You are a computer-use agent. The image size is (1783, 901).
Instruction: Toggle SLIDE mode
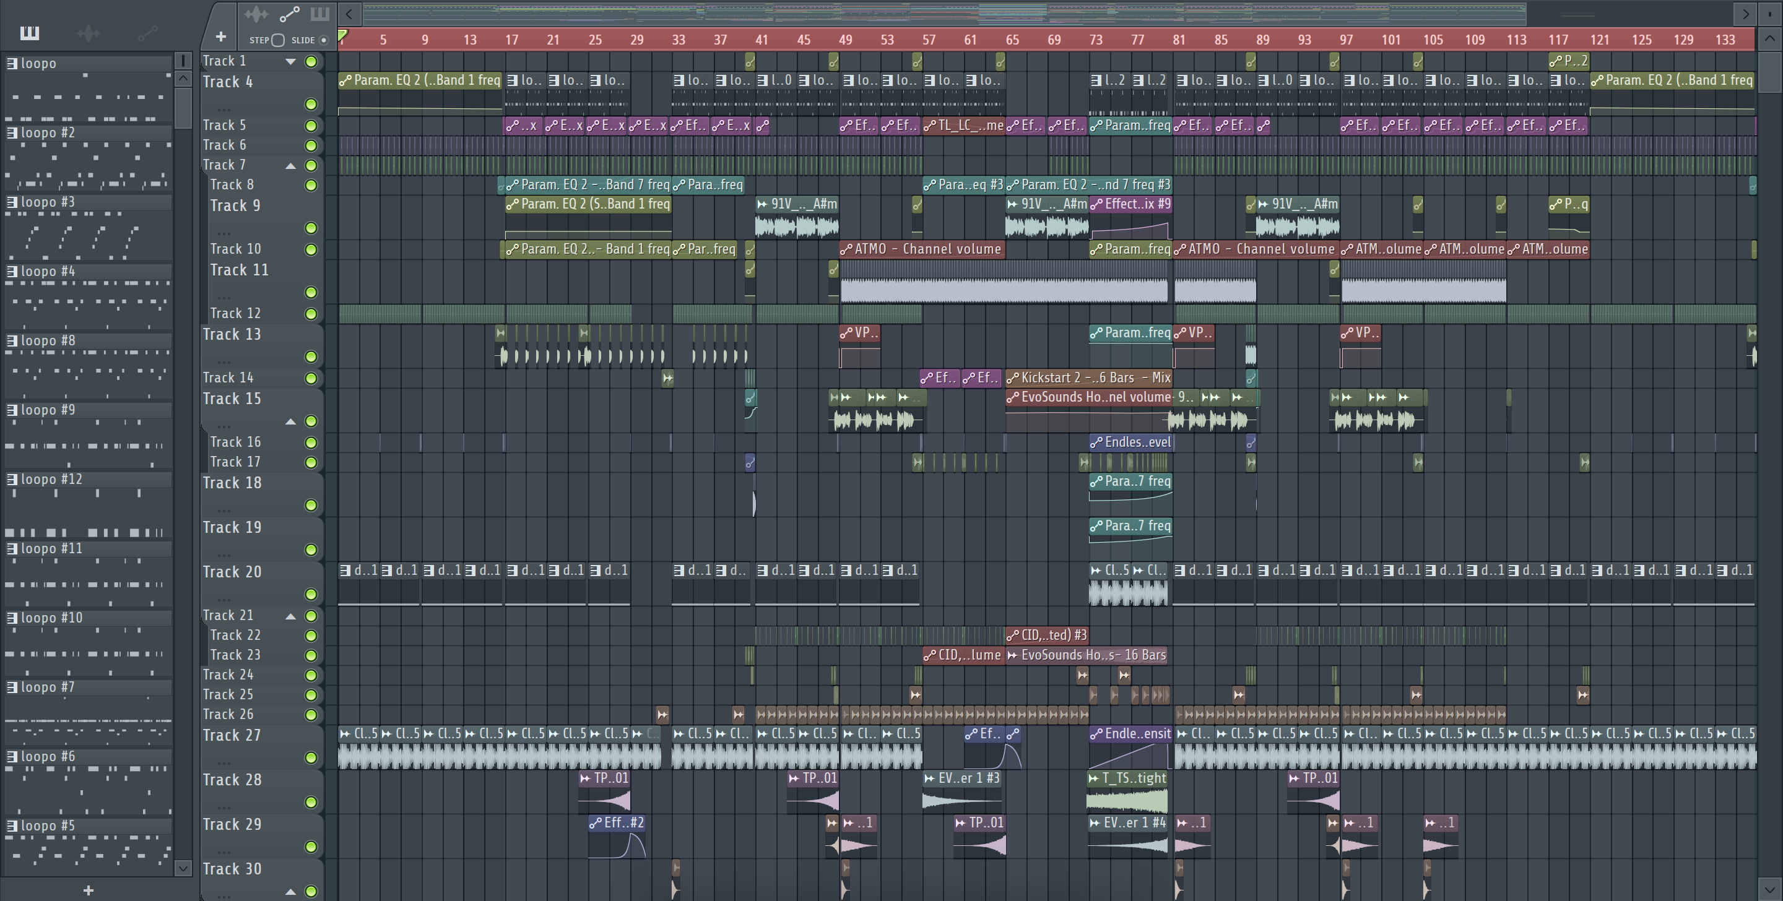pyautogui.click(x=323, y=40)
